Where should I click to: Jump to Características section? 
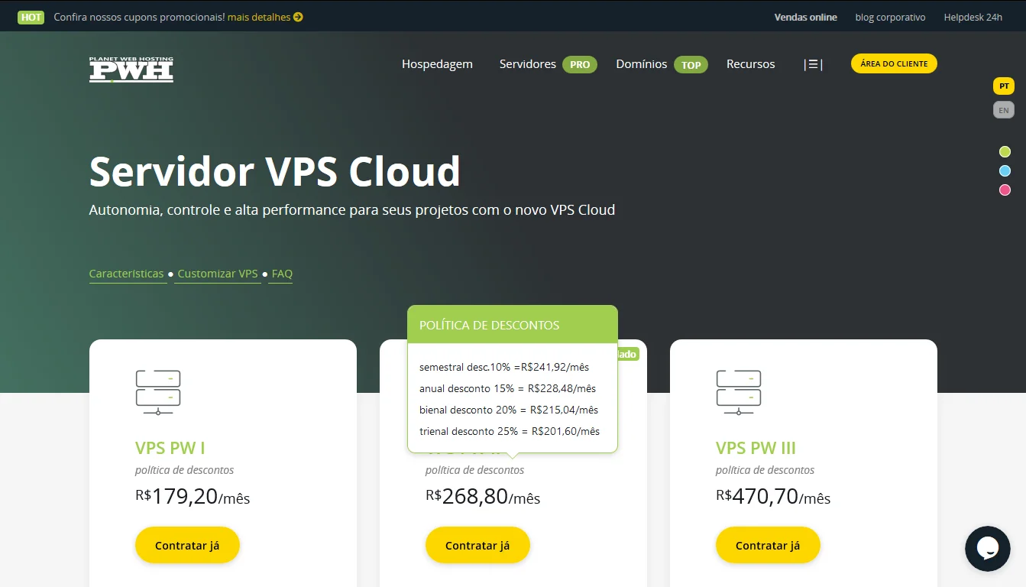tap(126, 274)
